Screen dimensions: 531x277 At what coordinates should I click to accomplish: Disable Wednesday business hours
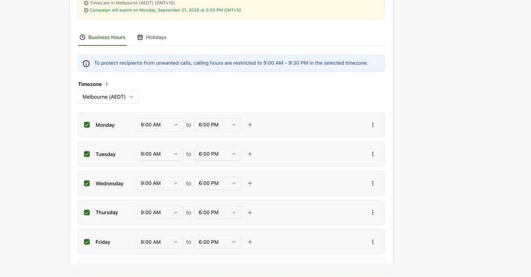tap(87, 183)
